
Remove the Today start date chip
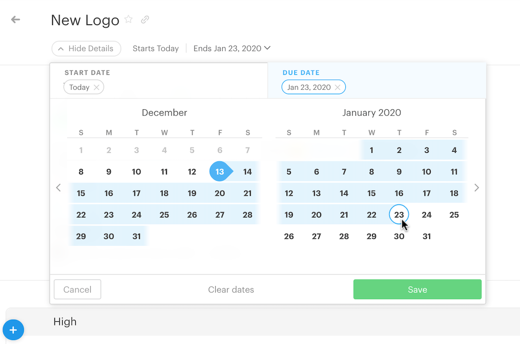coord(96,87)
